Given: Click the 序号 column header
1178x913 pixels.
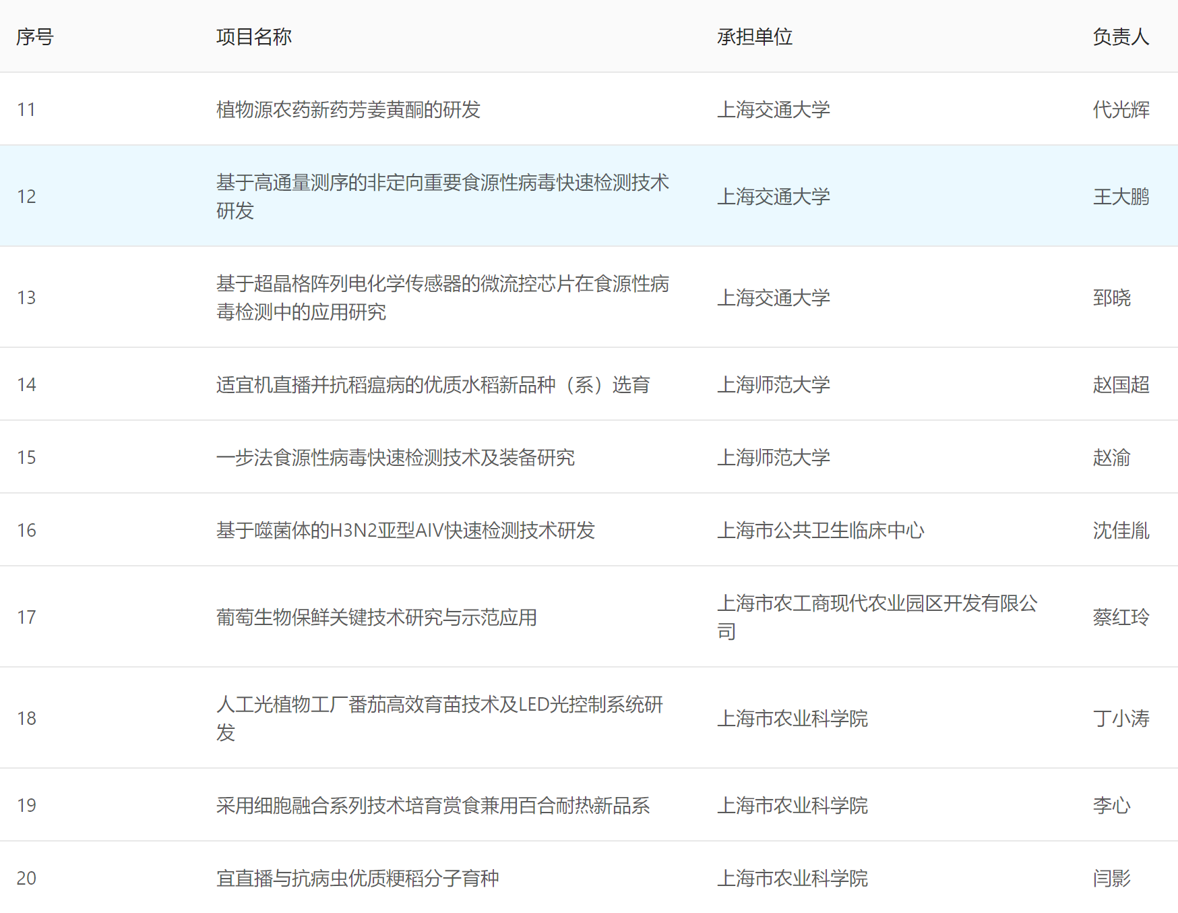Looking at the screenshot, I should pos(35,36).
